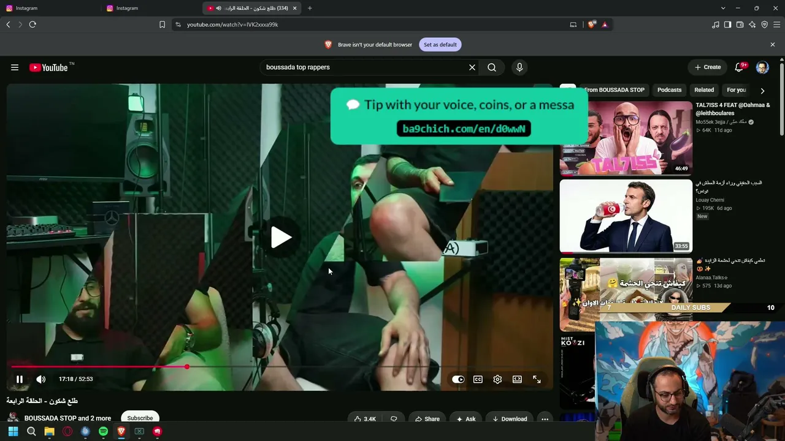785x441 pixels.
Task: Open the tab search dropdown
Action: [723, 8]
